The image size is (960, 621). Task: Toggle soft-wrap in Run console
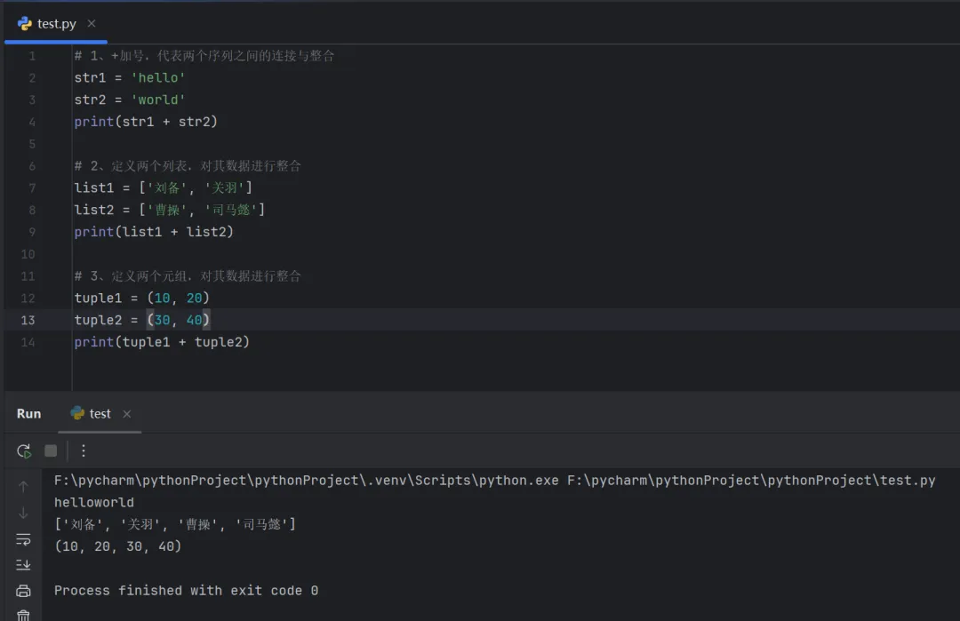pos(23,539)
